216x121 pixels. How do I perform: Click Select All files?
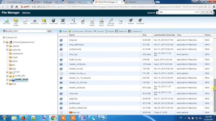[x=121, y=31]
